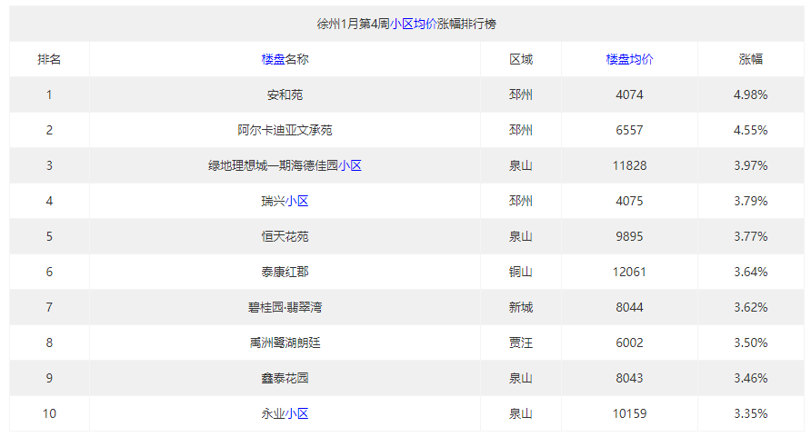Click the 3.50% increase value
Image resolution: width=811 pixels, height=437 pixels.
pyautogui.click(x=750, y=343)
